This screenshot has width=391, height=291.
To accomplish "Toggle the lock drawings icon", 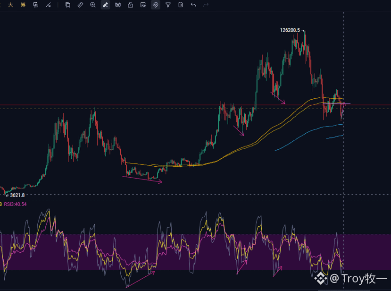I will [x=131, y=5].
